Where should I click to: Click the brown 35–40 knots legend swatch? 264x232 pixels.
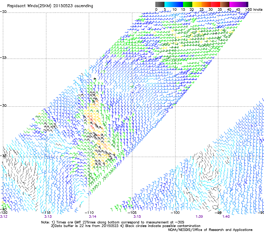(x=225, y=4)
